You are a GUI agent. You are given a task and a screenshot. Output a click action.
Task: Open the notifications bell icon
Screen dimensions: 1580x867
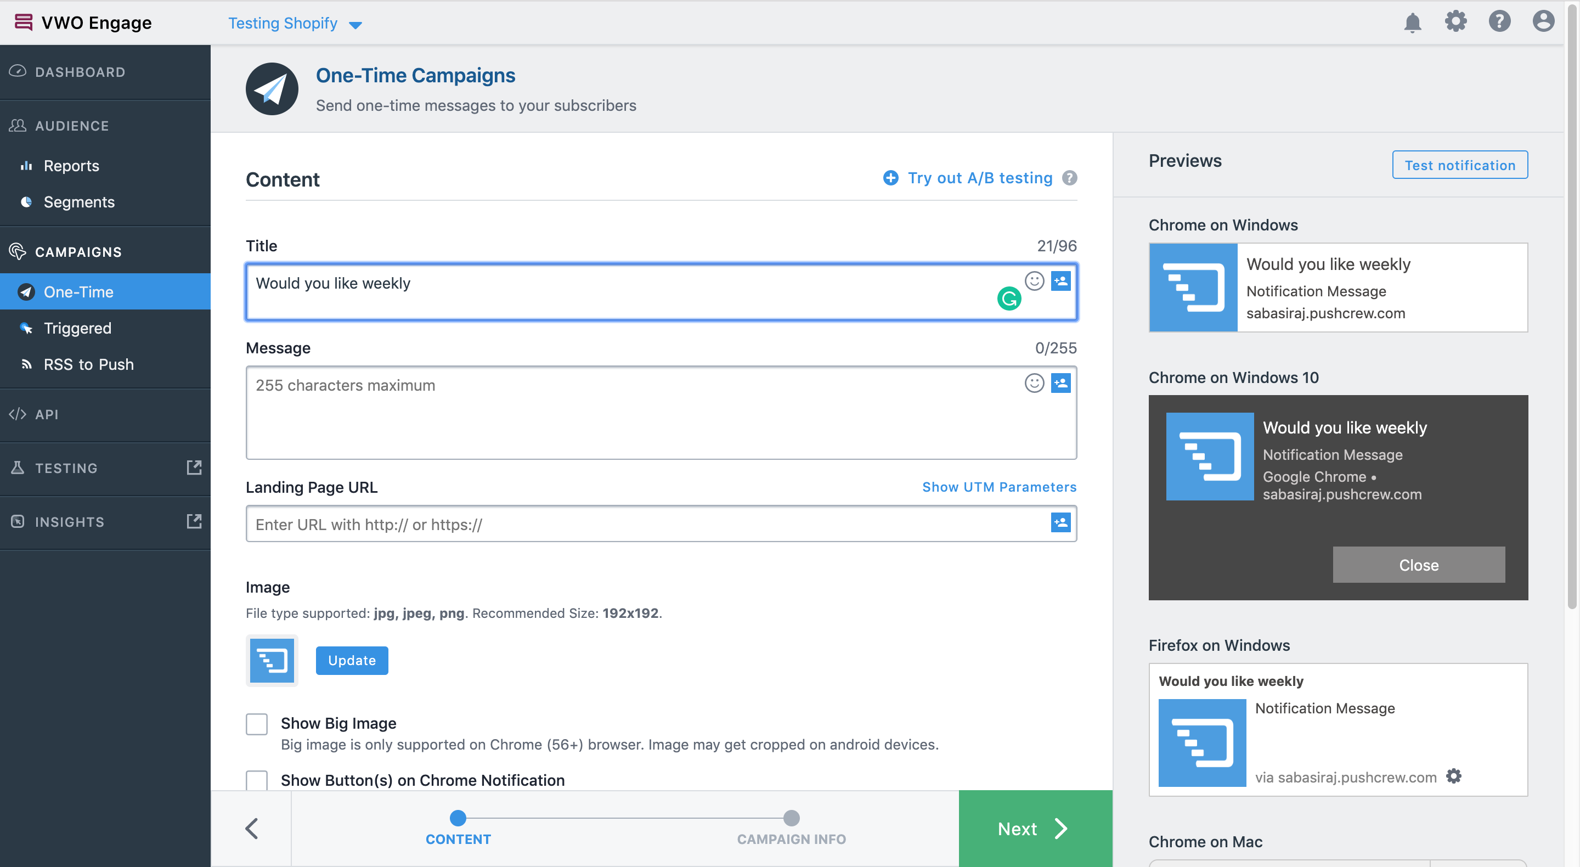[x=1412, y=22]
